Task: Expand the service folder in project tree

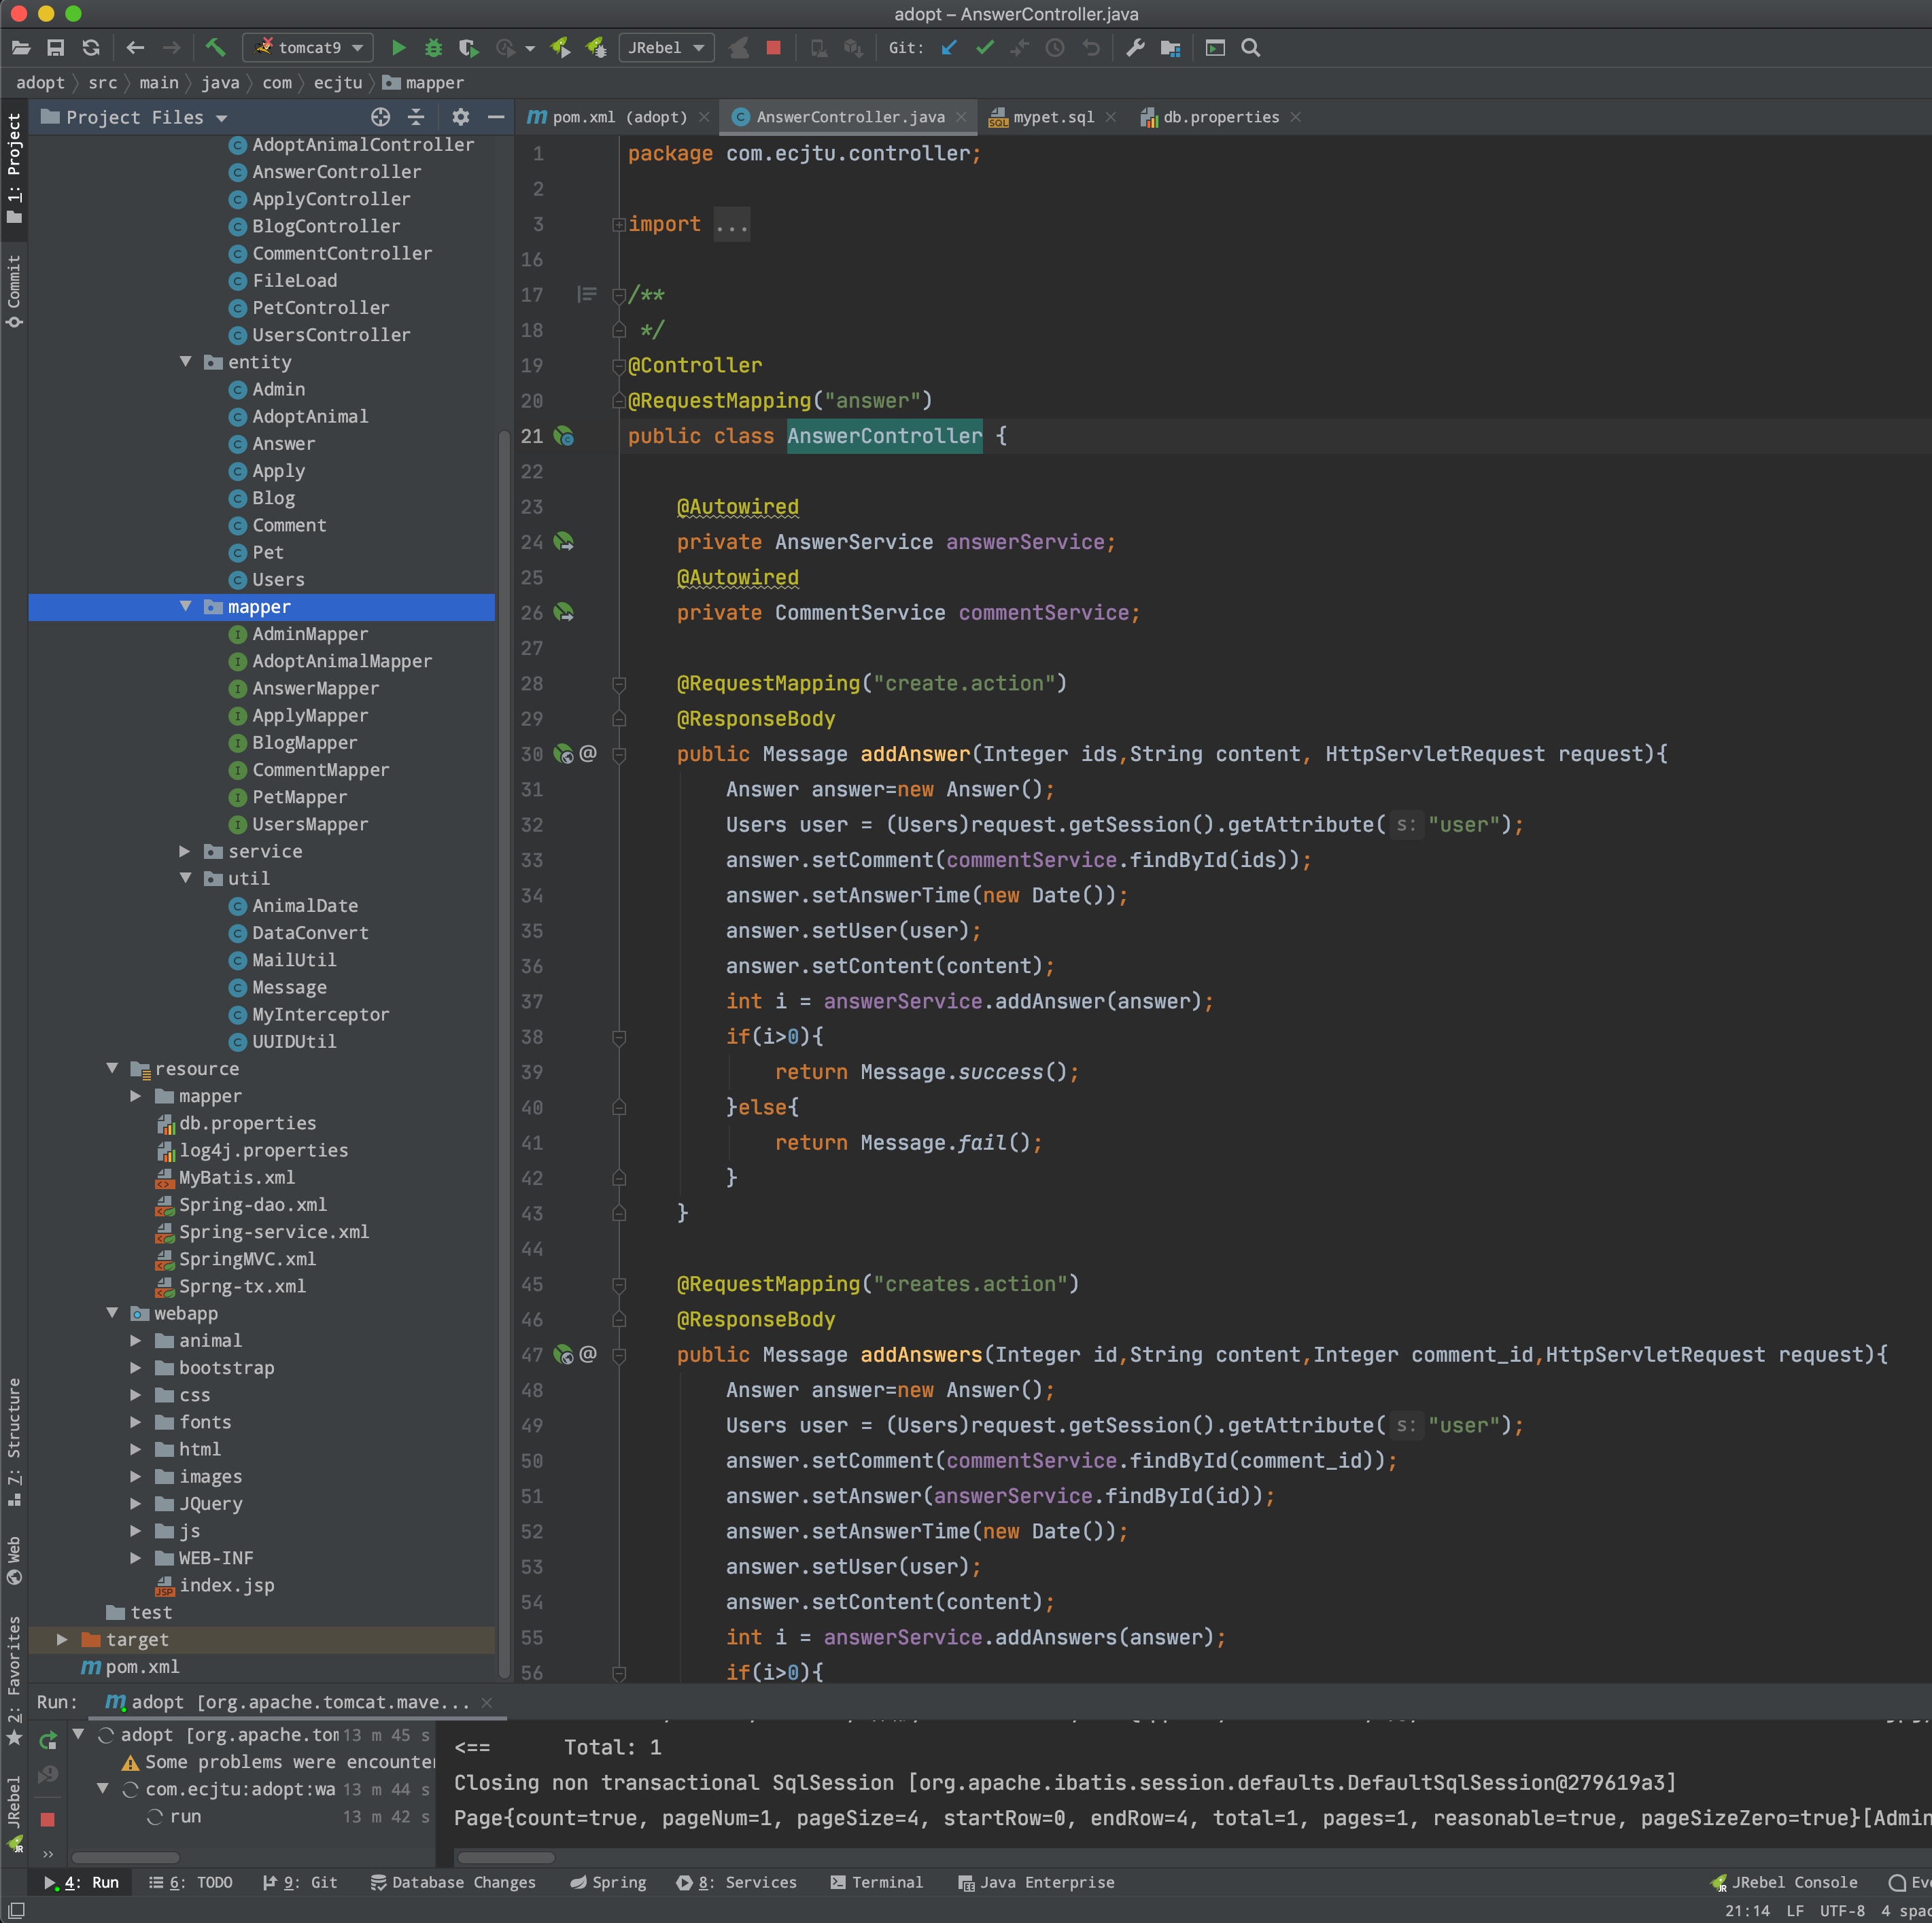Action: tap(185, 851)
